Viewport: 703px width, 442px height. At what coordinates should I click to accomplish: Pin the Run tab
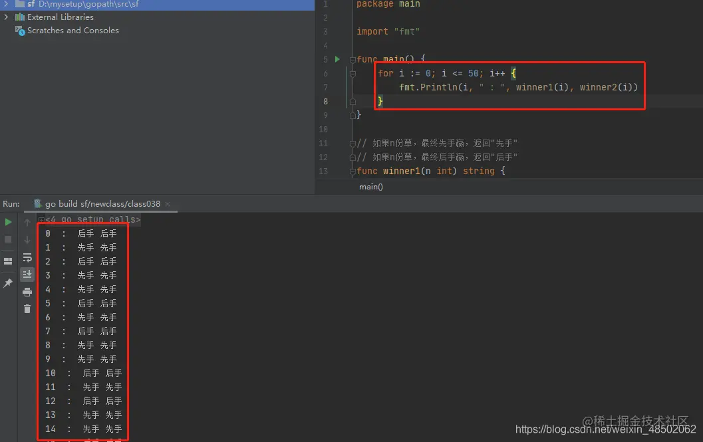(x=8, y=283)
